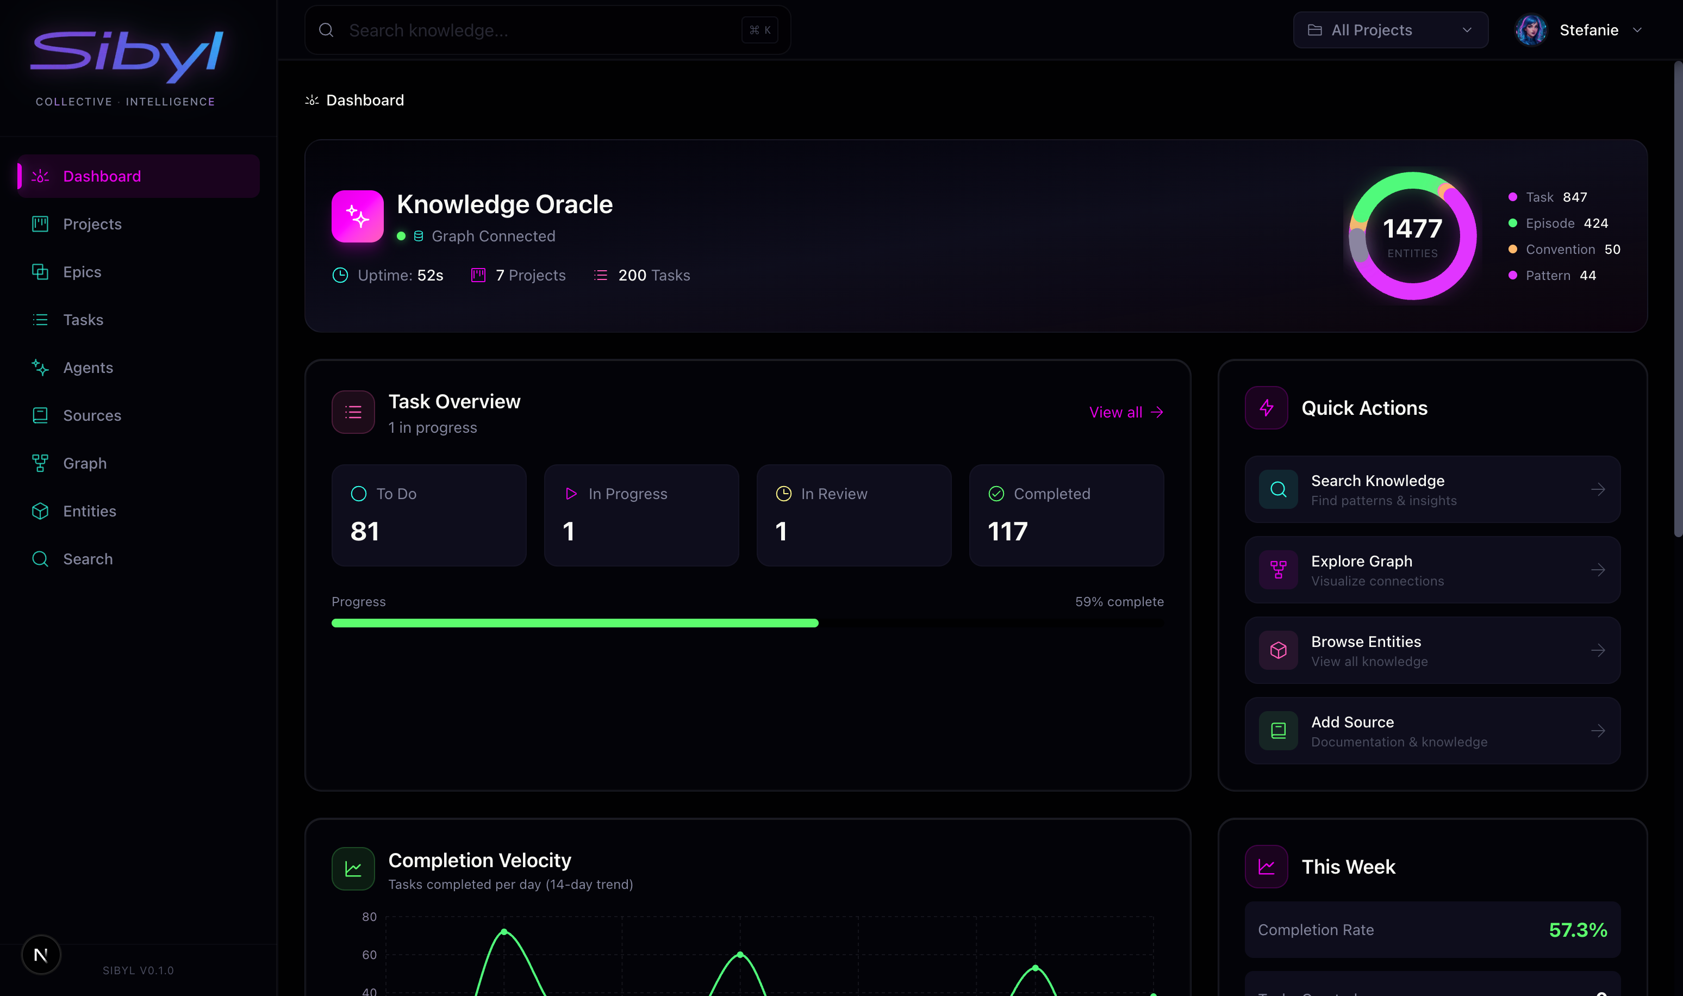Open the All Projects dropdown
This screenshot has width=1683, height=996.
[x=1390, y=30]
